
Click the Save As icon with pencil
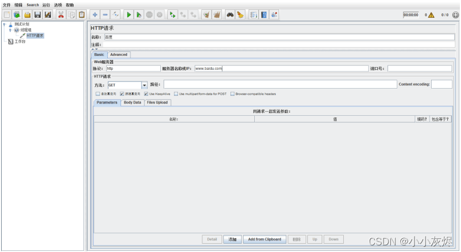click(x=48, y=14)
